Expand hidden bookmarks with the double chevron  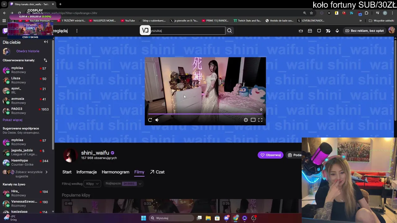click(x=360, y=21)
